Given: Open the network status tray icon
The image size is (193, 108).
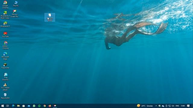Looking at the screenshot, I should pyautogui.click(x=170, y=106).
